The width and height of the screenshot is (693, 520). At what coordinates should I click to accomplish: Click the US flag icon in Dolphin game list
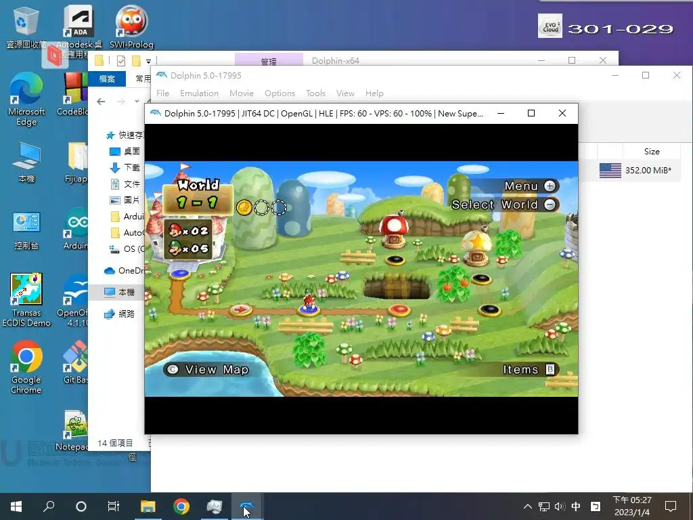point(610,170)
